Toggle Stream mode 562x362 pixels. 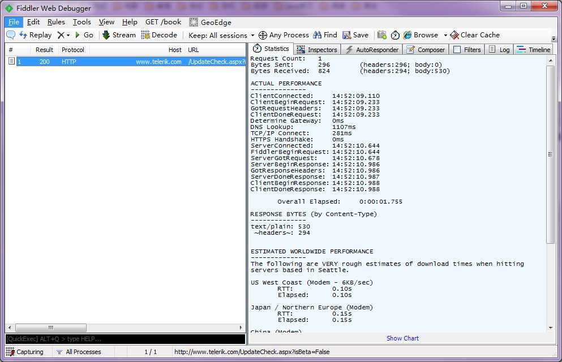(119, 35)
